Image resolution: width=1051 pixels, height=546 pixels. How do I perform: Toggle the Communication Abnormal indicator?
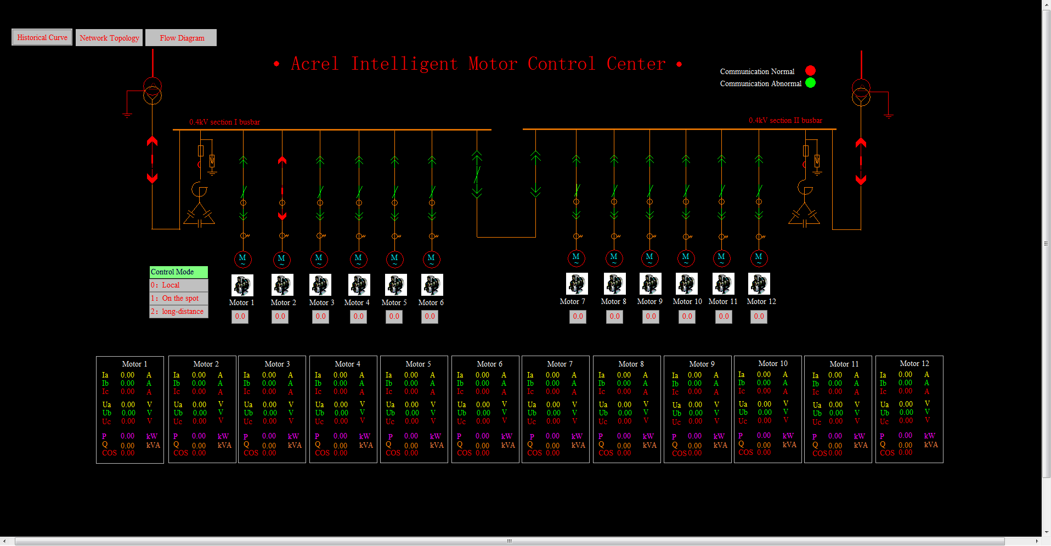(x=810, y=83)
